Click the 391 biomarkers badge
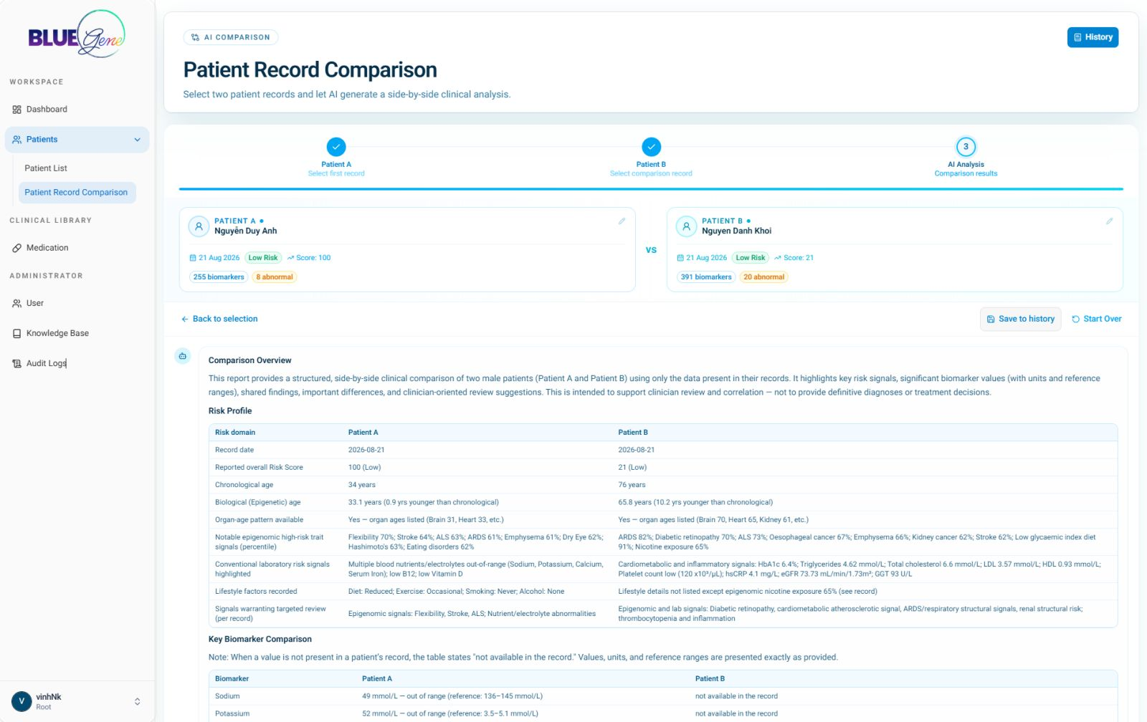Image resolution: width=1147 pixels, height=722 pixels. [x=706, y=277]
